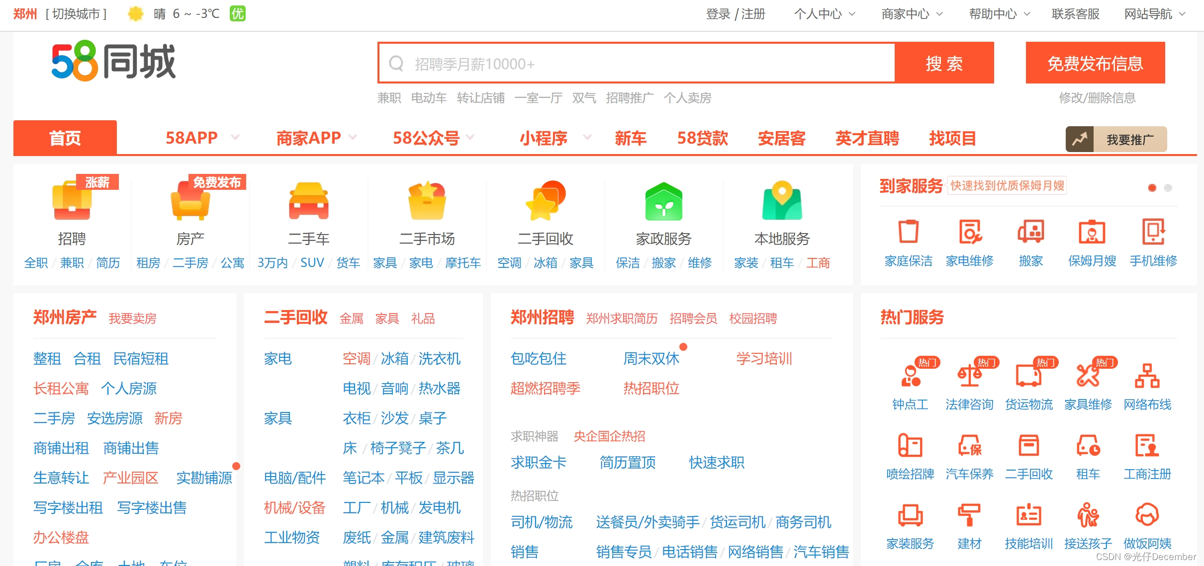Open the 58APP dropdown arrow
The height and width of the screenshot is (566, 1204).
[235, 138]
